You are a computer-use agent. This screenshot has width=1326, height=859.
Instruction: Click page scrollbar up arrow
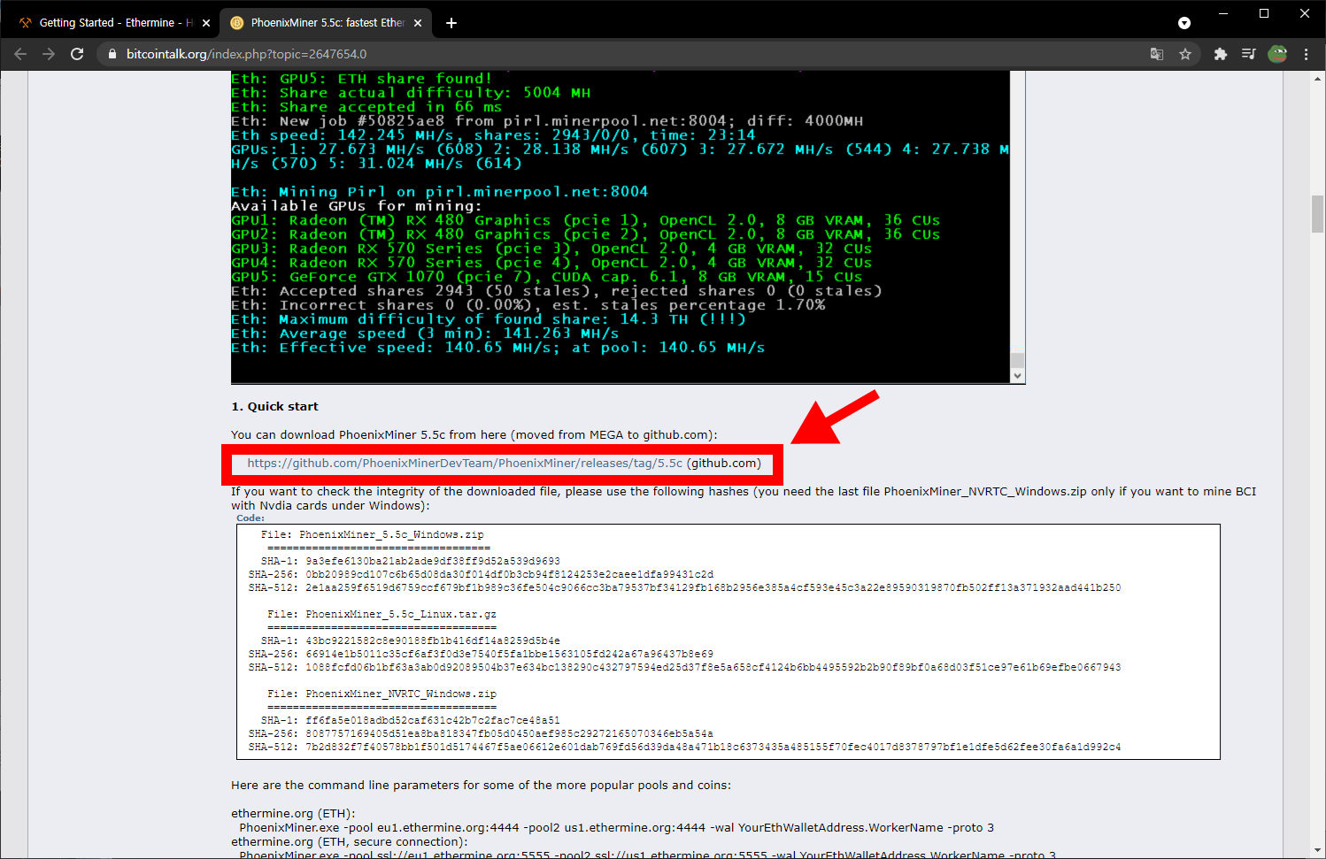(1317, 79)
